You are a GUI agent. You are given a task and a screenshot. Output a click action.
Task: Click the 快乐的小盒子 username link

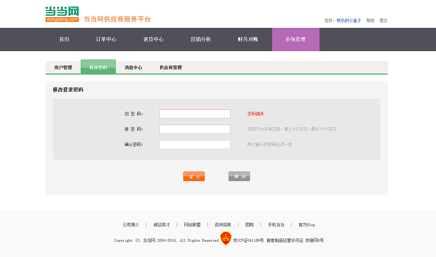349,20
